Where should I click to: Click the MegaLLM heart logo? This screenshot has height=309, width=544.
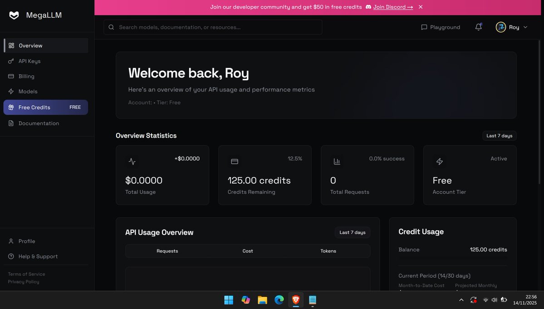tap(14, 14)
